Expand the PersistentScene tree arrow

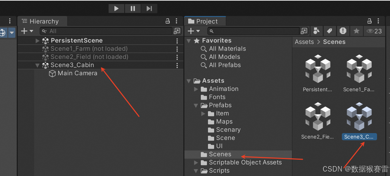[38, 41]
